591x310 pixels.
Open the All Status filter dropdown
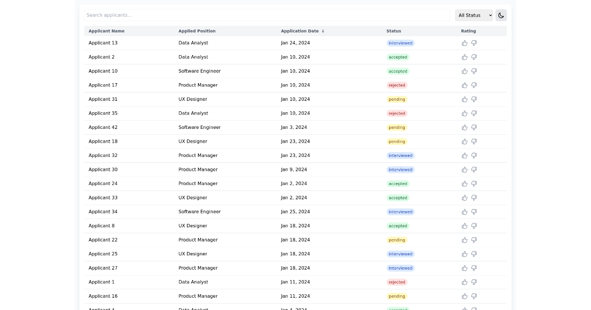[x=474, y=15]
